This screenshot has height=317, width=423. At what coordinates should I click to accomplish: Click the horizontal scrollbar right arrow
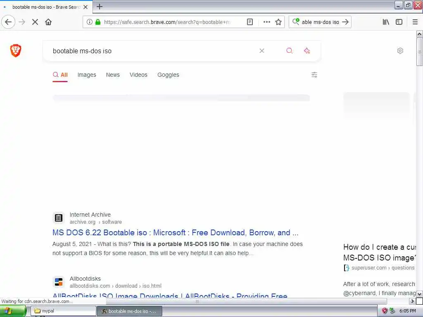[412, 301]
